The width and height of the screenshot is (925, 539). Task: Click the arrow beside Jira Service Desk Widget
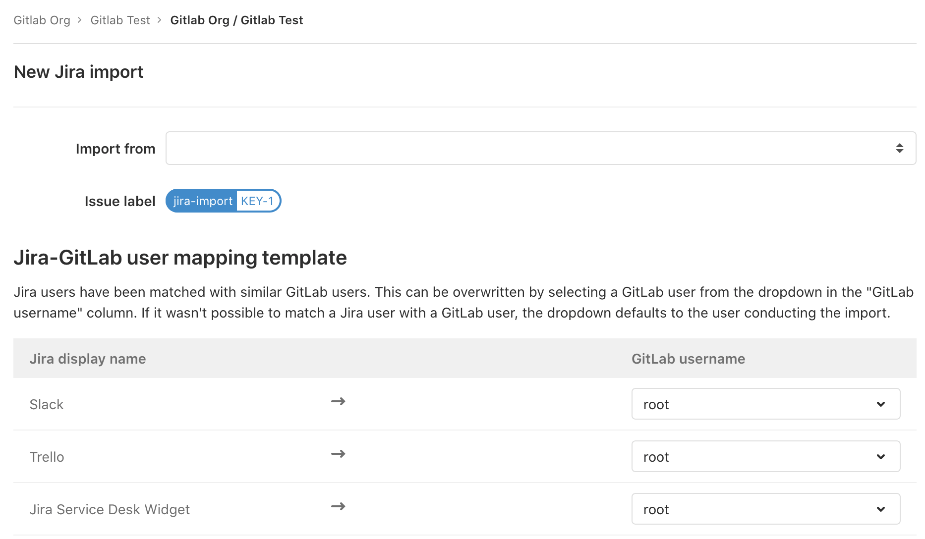click(338, 506)
